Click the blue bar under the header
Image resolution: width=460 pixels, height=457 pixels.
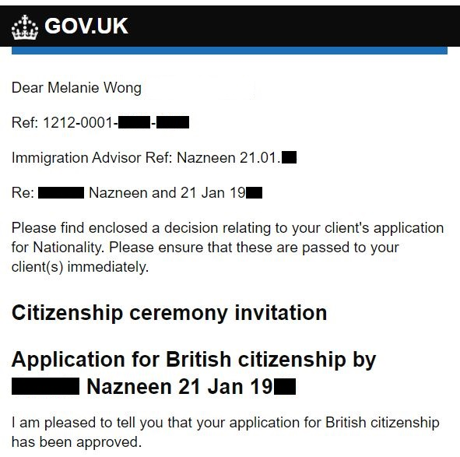coord(230,50)
